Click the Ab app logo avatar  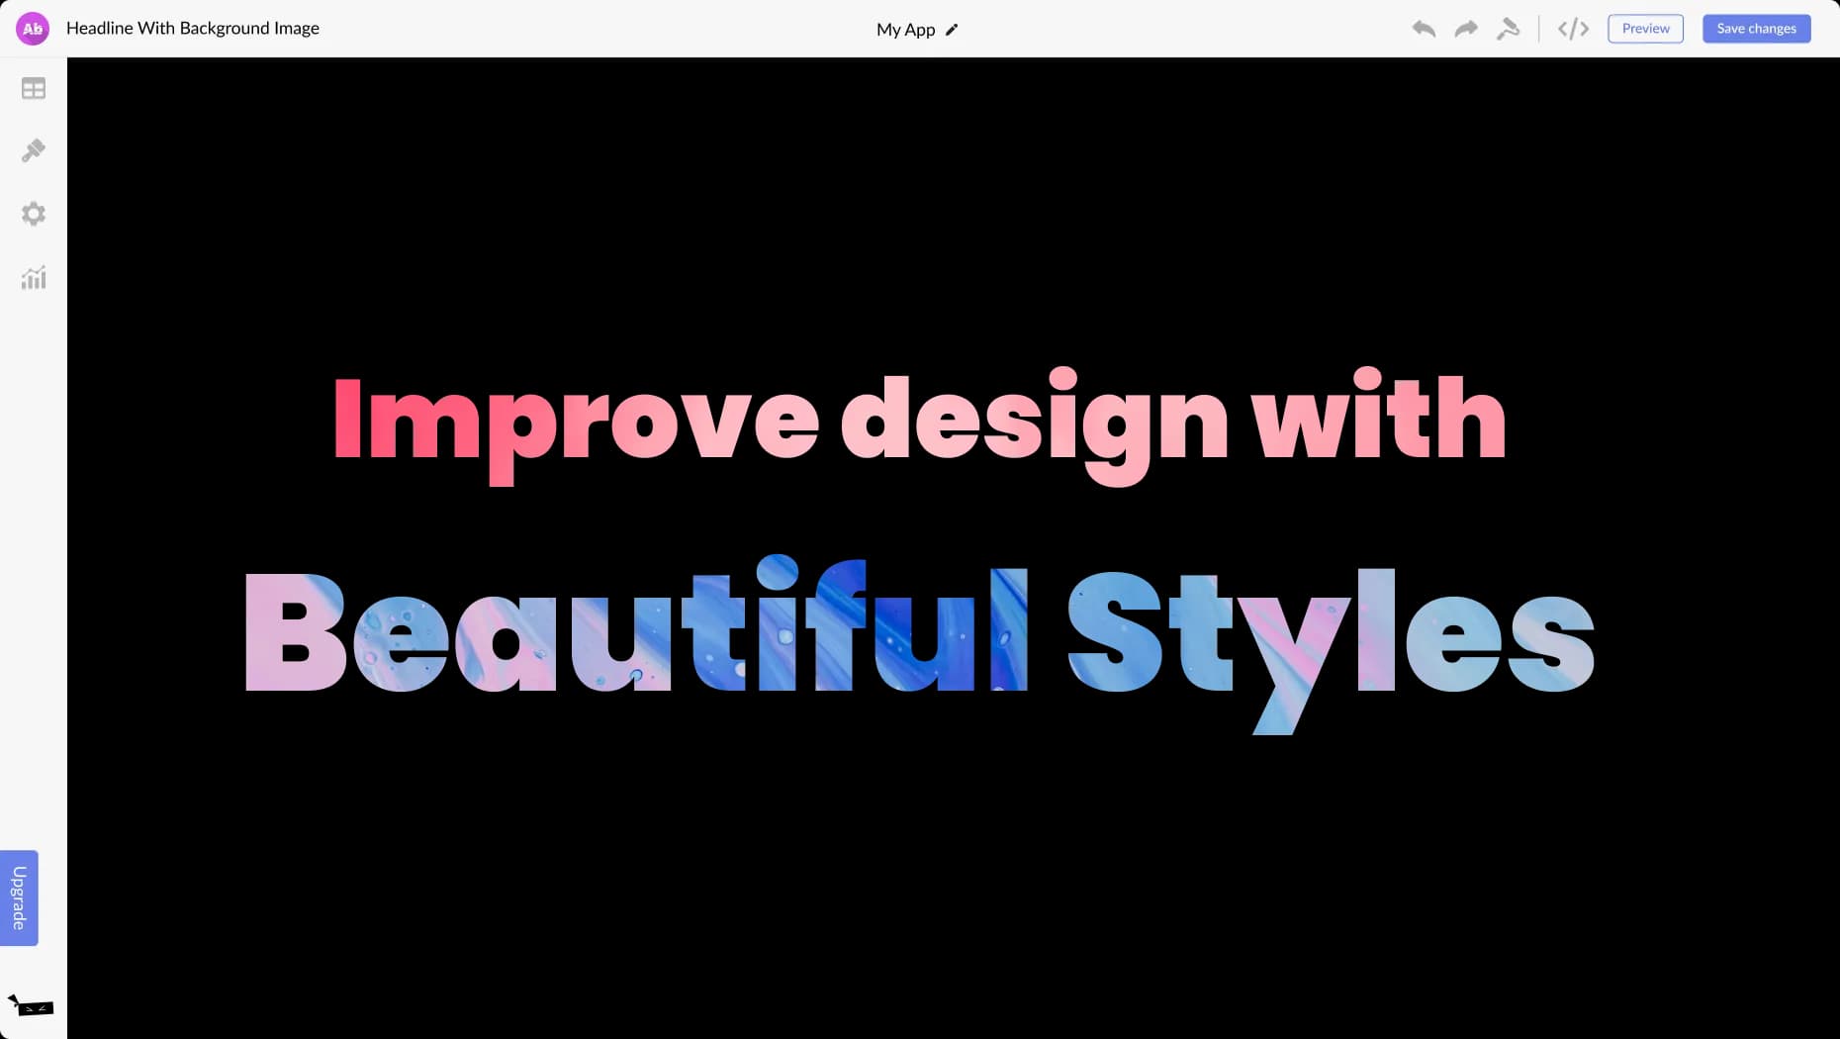[33, 29]
